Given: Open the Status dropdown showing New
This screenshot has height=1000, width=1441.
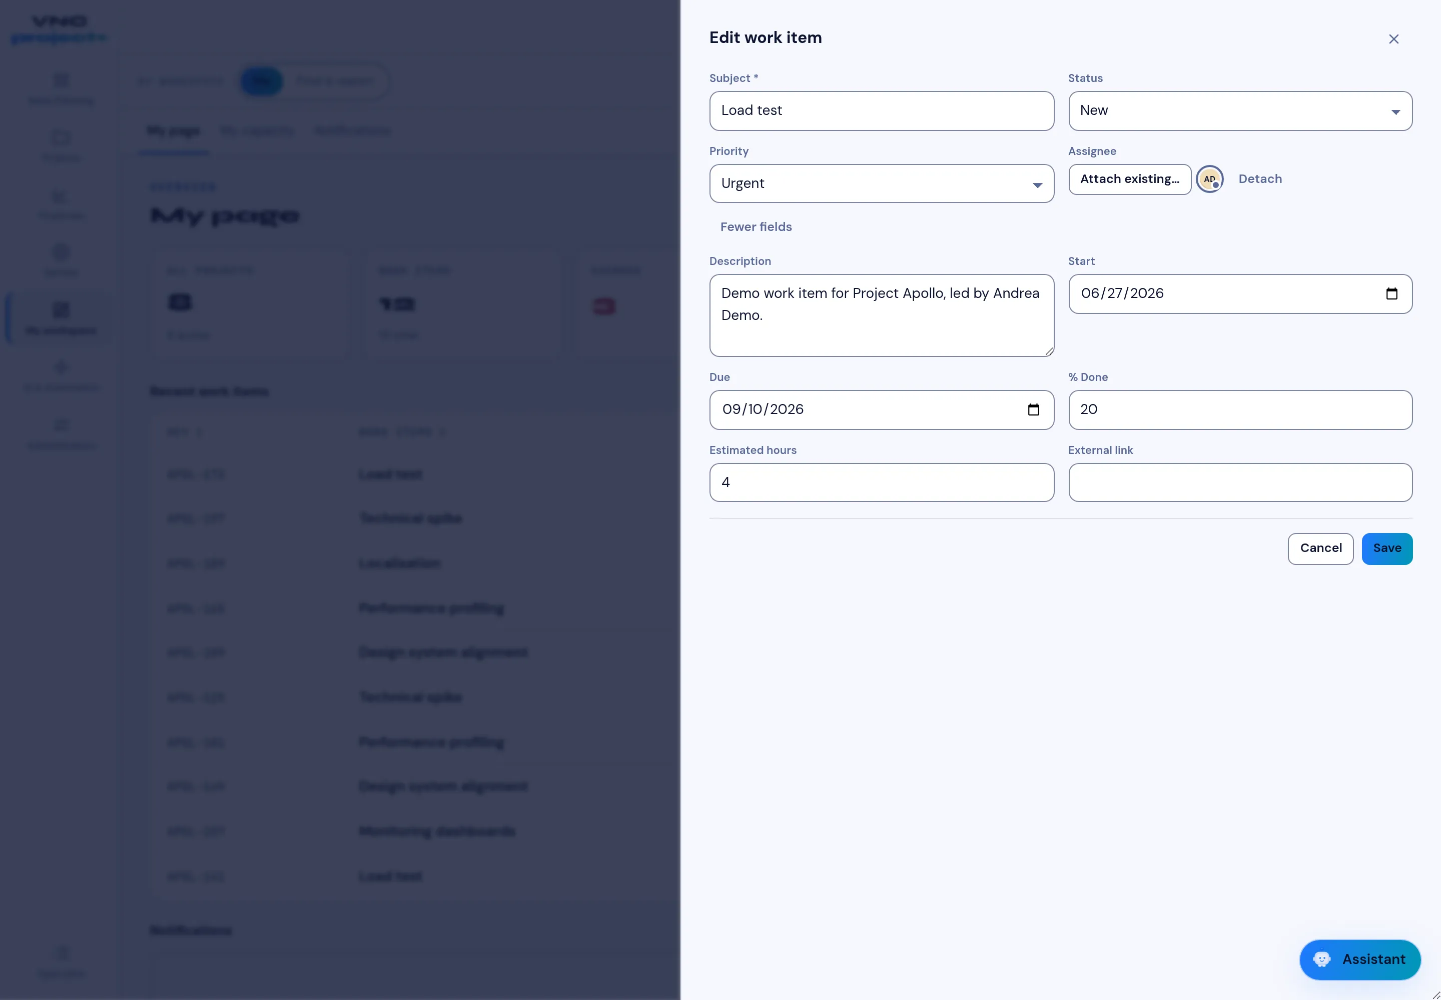Looking at the screenshot, I should click(1240, 111).
